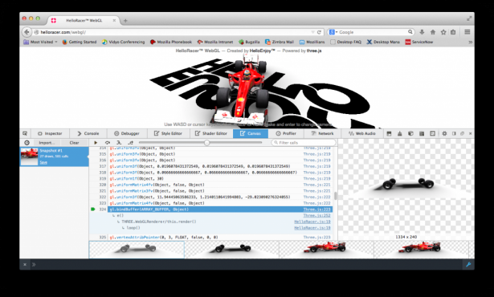Switch to the Profiler tab
Viewport: 494px width, 297px height.
click(x=286, y=133)
